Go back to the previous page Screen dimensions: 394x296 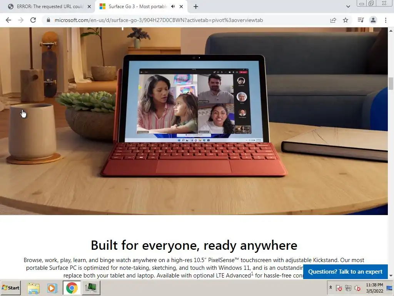point(8,20)
